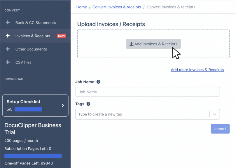Open CSV files sidebar item
Viewport: 236px width, 168px height.
tap(36, 62)
